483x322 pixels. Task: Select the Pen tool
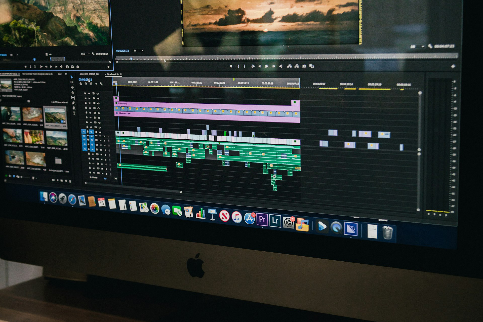73,103
